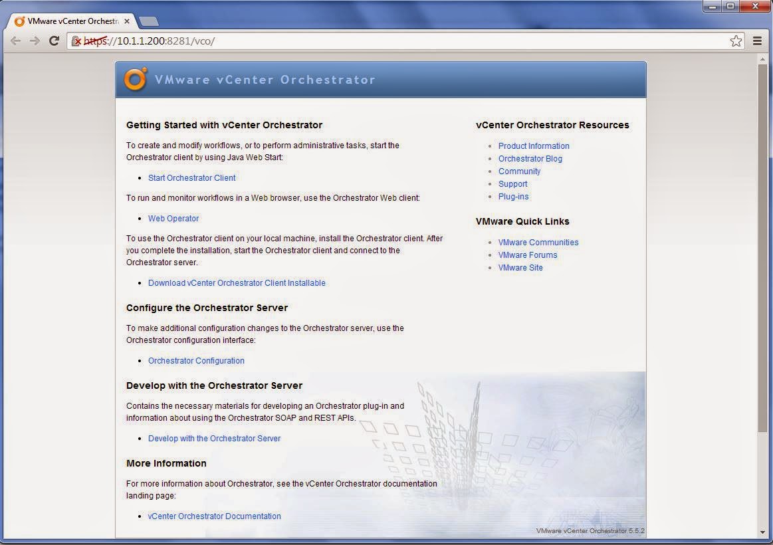Click the page scrollbar down arrow
The height and width of the screenshot is (545, 773).
click(x=762, y=532)
